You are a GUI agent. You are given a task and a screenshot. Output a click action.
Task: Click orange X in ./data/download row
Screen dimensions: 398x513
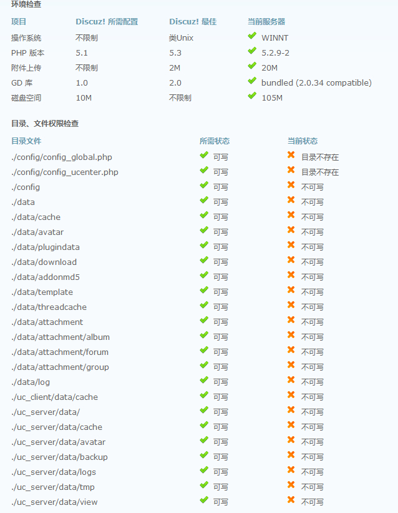pyautogui.click(x=291, y=260)
